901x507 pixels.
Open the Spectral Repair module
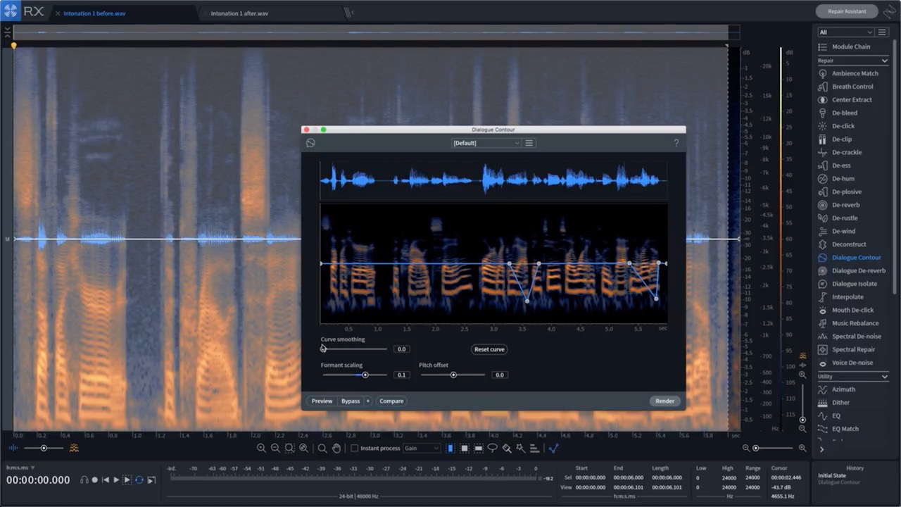[853, 349]
